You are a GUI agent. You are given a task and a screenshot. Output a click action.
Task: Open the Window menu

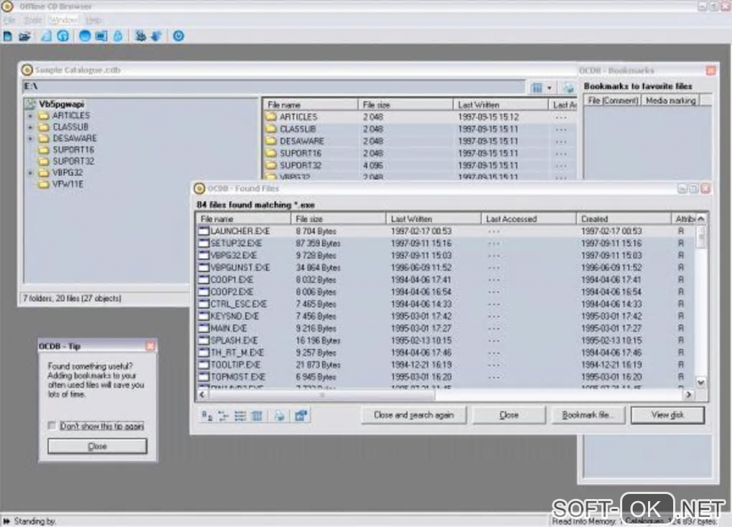(63, 20)
